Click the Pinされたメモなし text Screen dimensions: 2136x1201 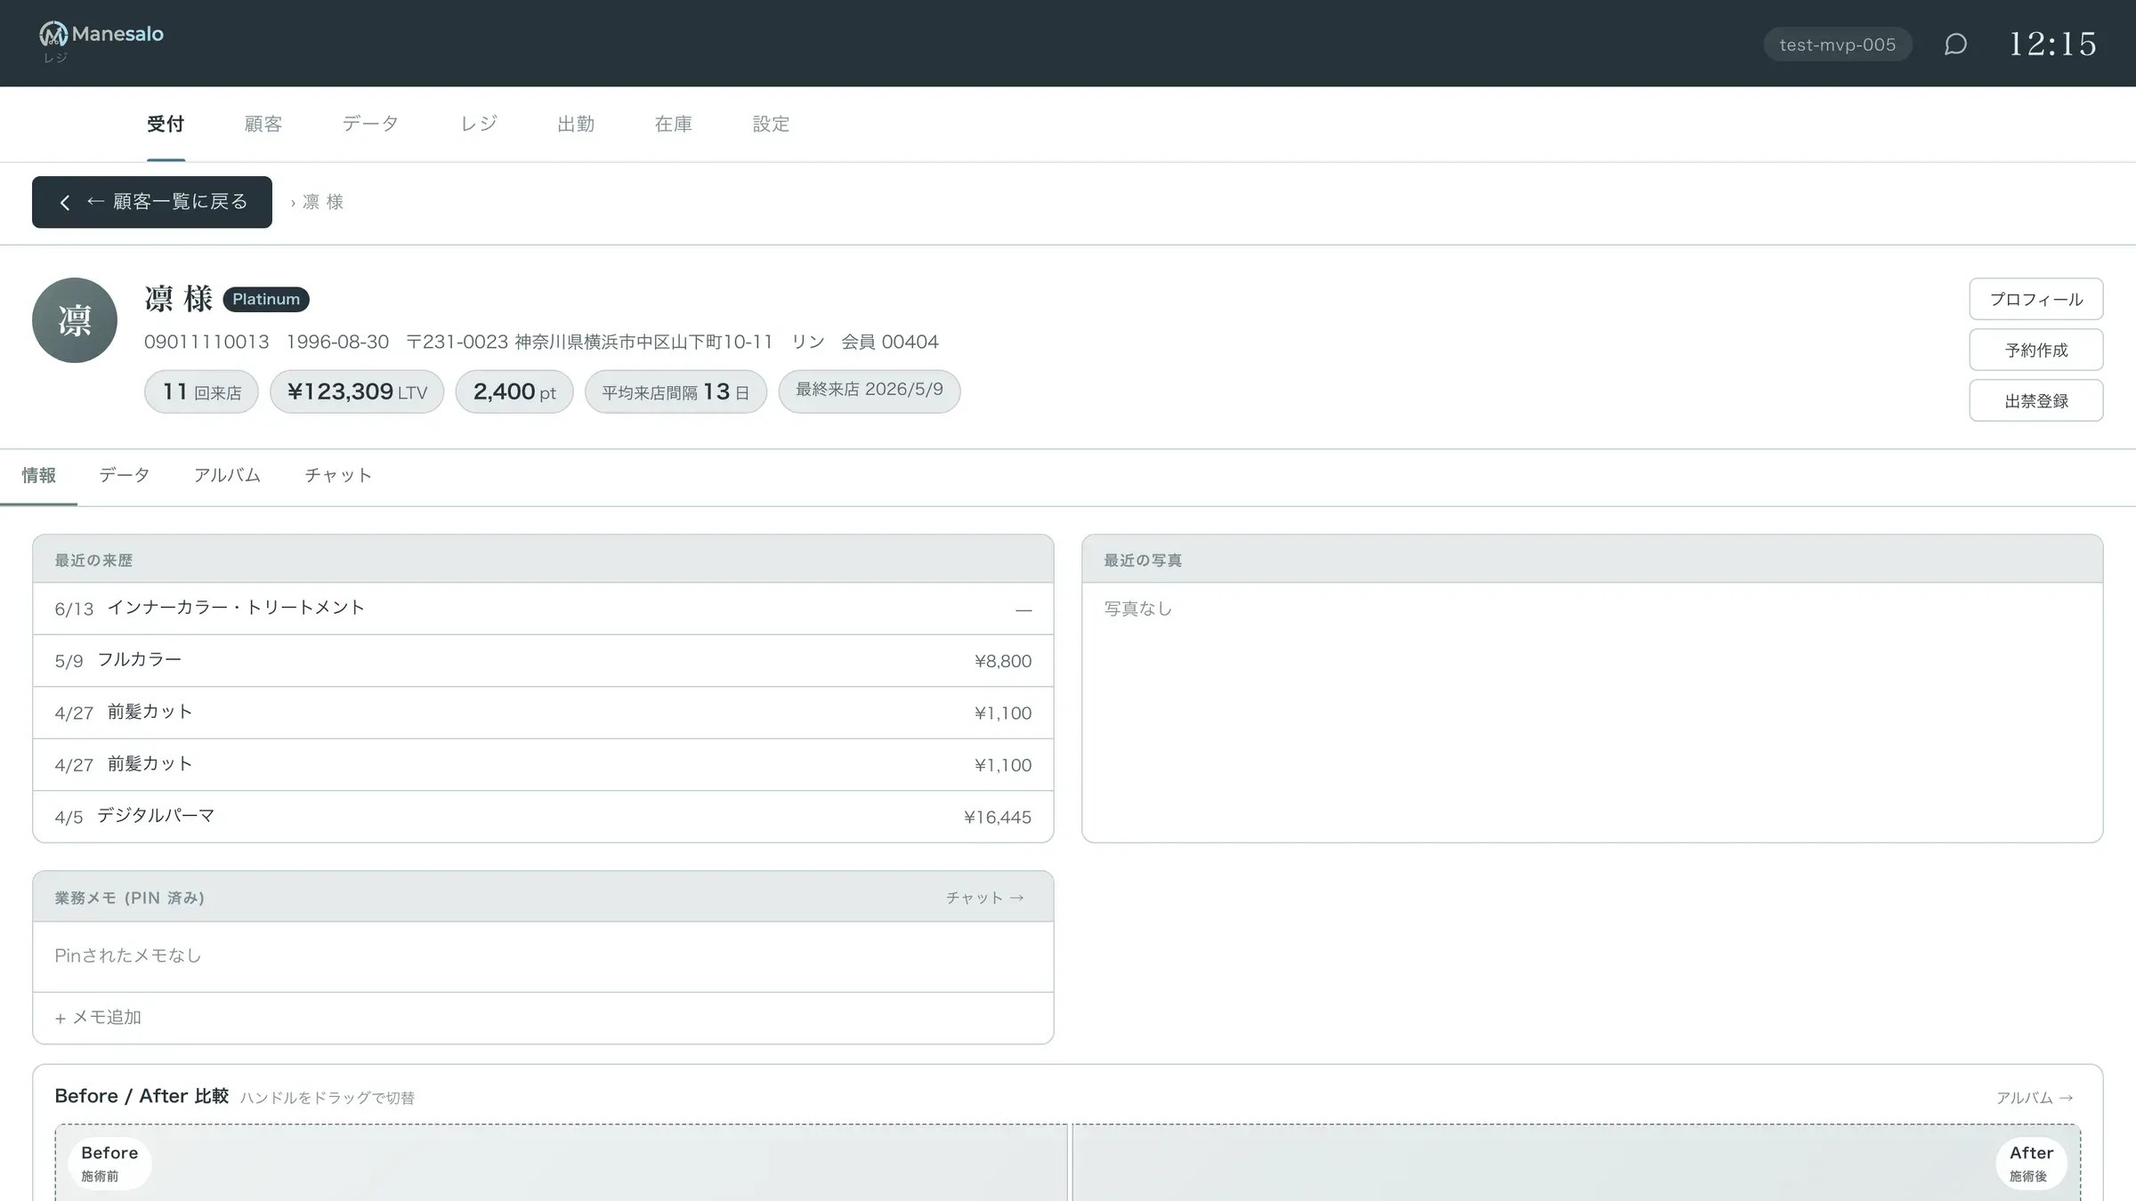point(128,955)
